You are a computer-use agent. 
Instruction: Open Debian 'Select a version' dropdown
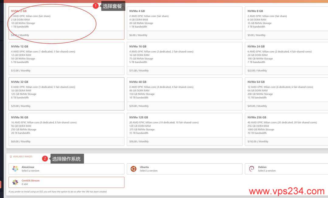(267, 171)
